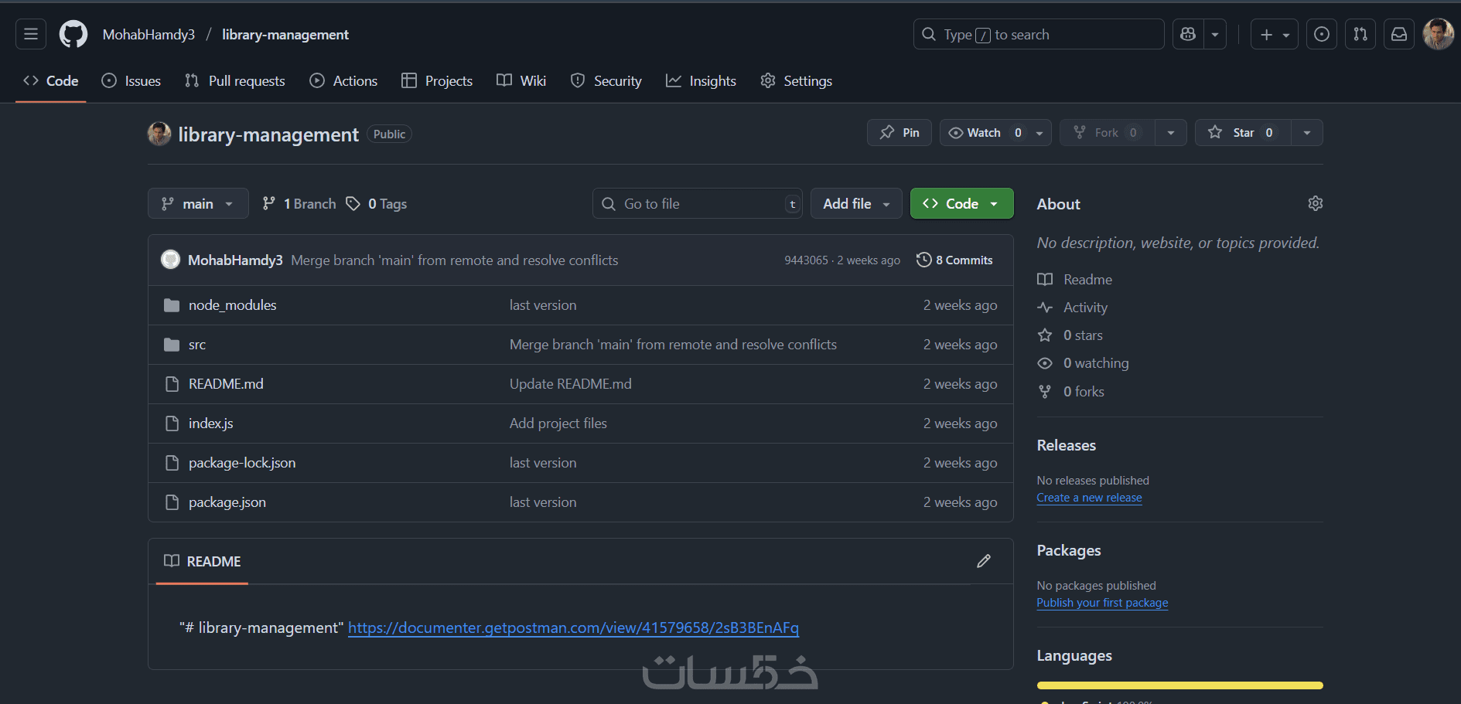Click the Fork button
Image resolution: width=1461 pixels, height=704 pixels.
tap(1108, 133)
